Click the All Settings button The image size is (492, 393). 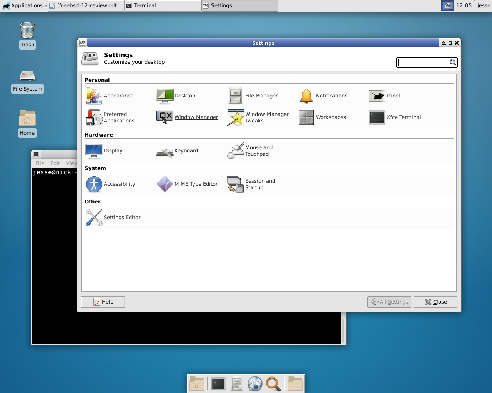point(389,302)
